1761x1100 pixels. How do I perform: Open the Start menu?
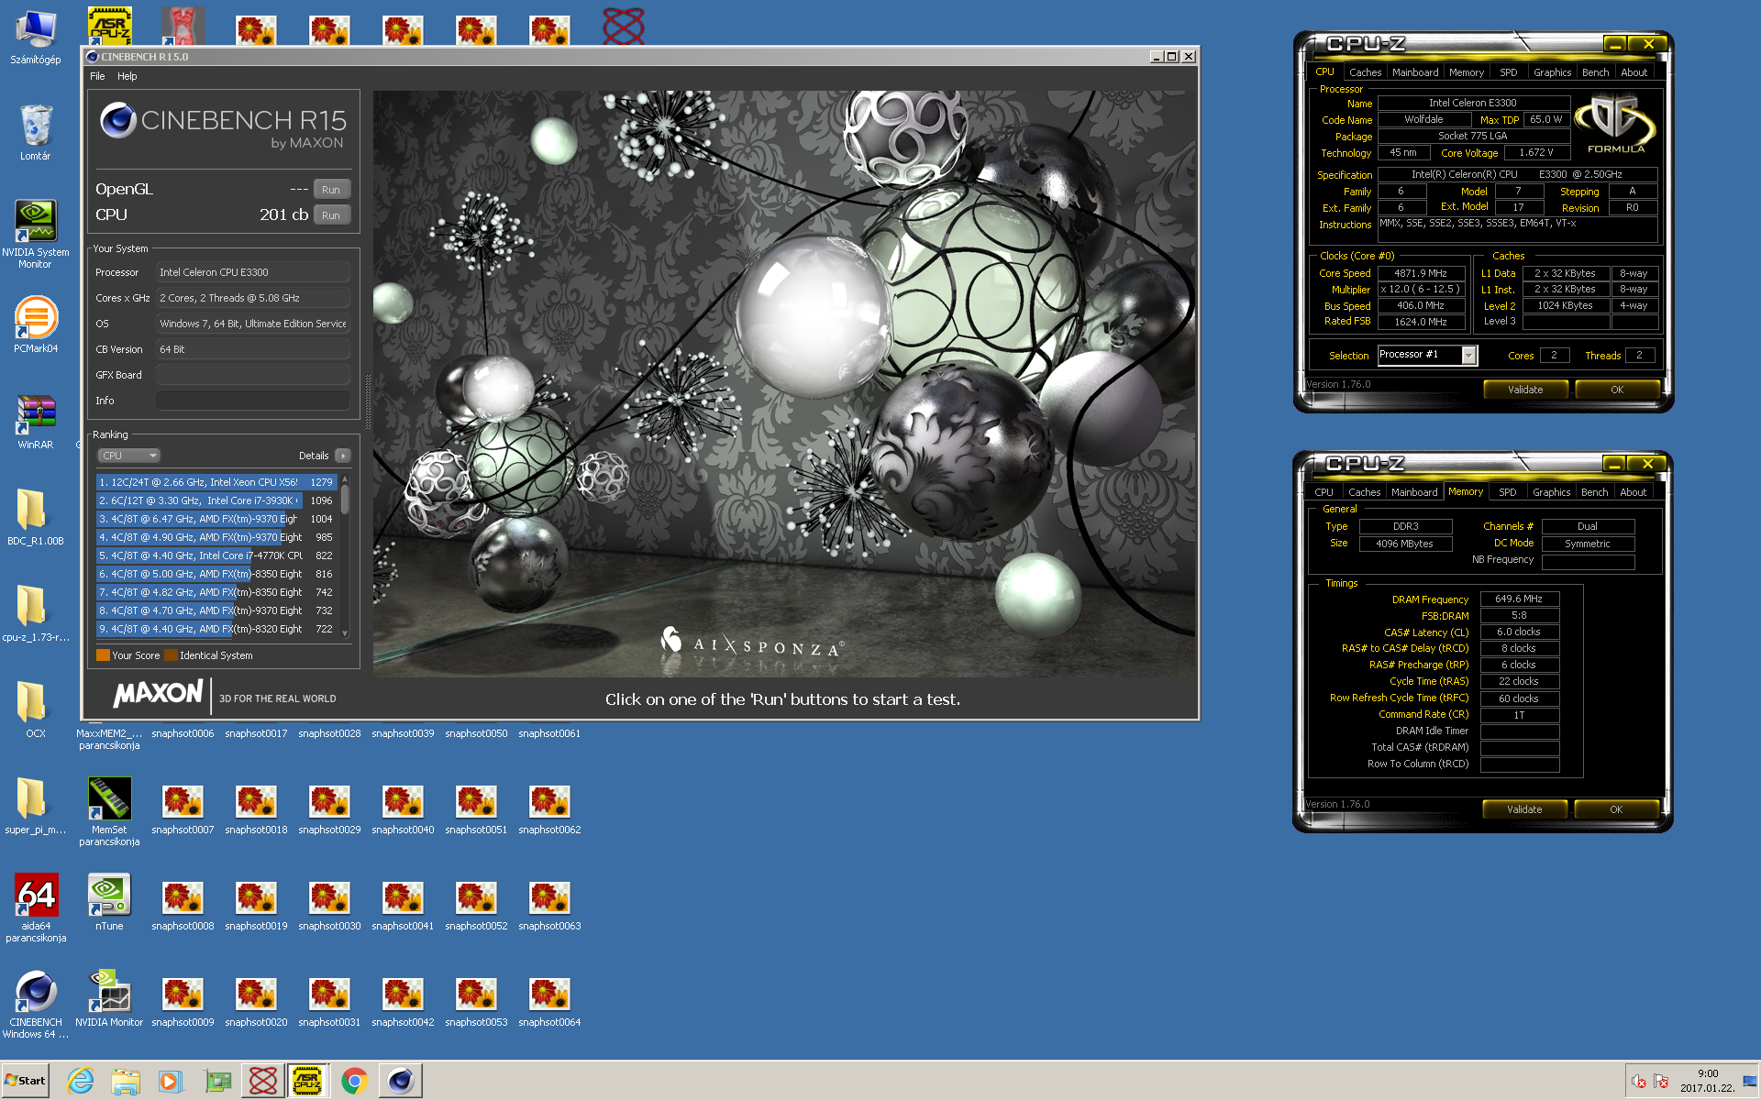(x=26, y=1081)
